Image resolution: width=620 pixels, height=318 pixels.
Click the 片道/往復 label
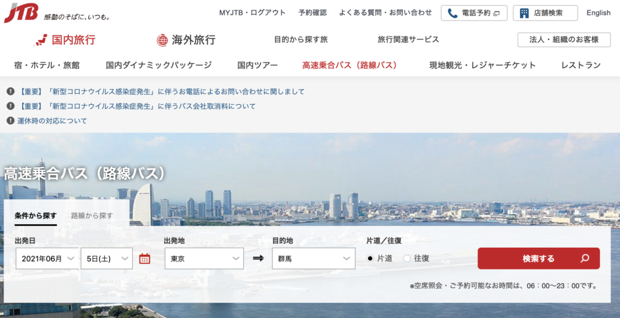384,240
